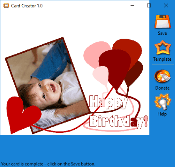Click the Save label under the floppy disk
Image resolution: width=175 pixels, height=167 pixels.
(162, 33)
